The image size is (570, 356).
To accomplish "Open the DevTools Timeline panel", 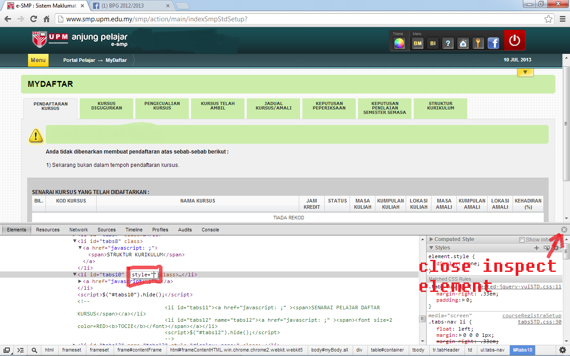I will (134, 230).
